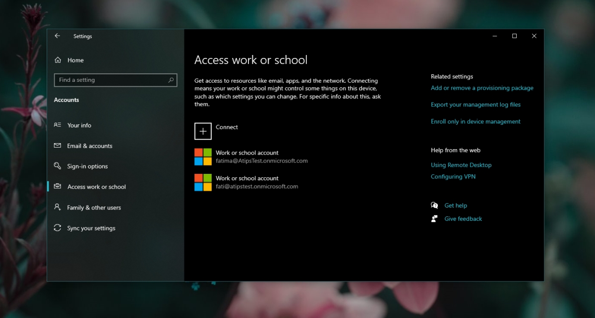Select the Access work or school briefcase icon
Screen dimensions: 595x318
[58, 187]
